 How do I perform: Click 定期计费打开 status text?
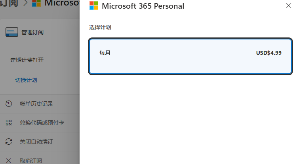point(27,60)
